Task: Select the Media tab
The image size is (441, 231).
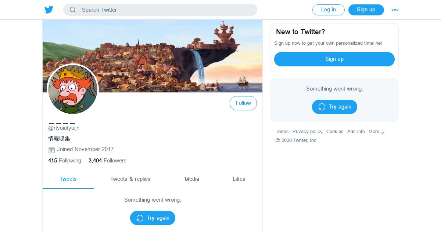Action: pyautogui.click(x=192, y=179)
